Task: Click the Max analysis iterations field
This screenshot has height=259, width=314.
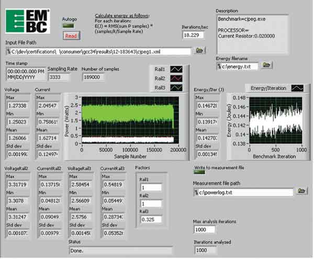Action: 205,230
